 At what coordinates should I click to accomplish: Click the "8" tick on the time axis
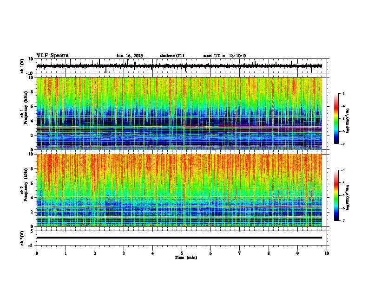[269, 253]
